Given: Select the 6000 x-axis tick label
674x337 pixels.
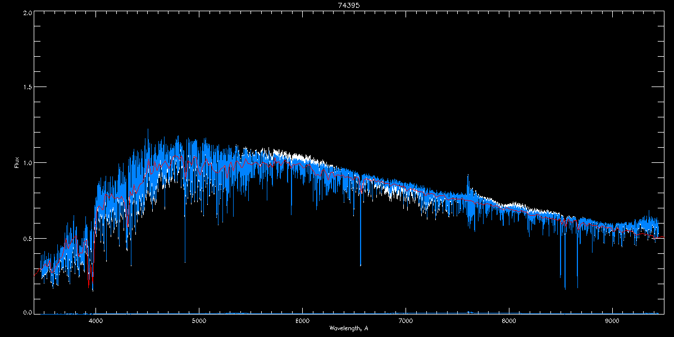Looking at the screenshot, I should pos(302,321).
